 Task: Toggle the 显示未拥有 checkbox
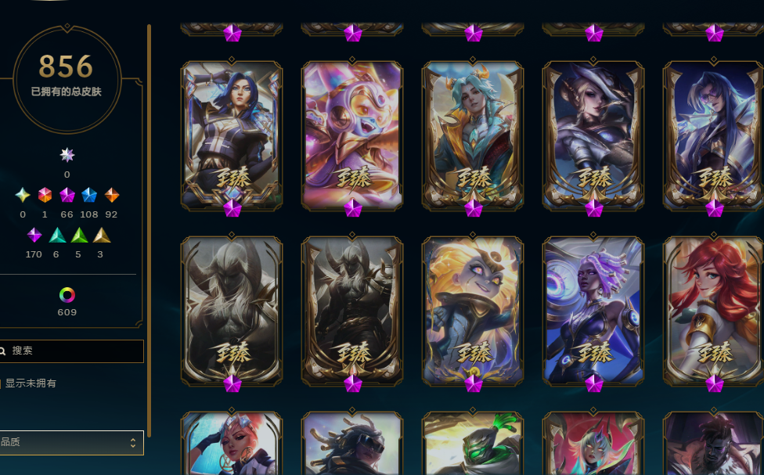click(x=1, y=384)
